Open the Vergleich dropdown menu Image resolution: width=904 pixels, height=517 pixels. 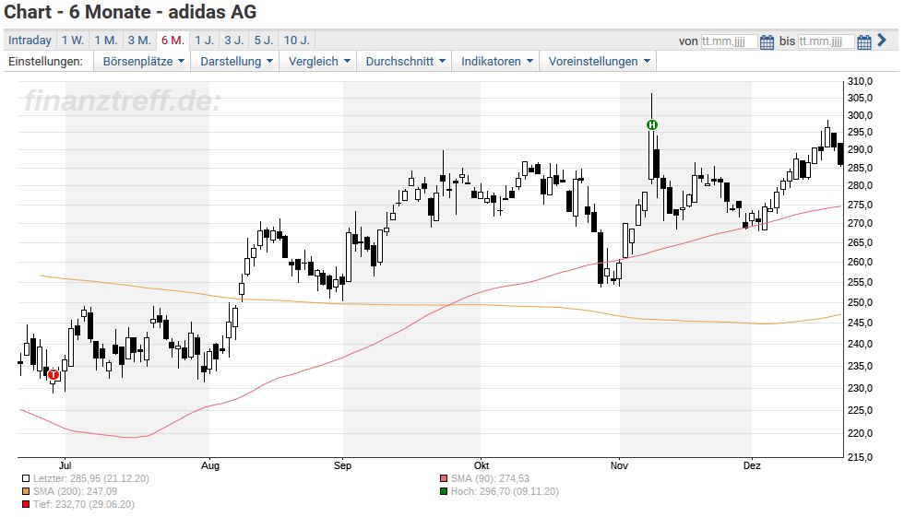[318, 61]
